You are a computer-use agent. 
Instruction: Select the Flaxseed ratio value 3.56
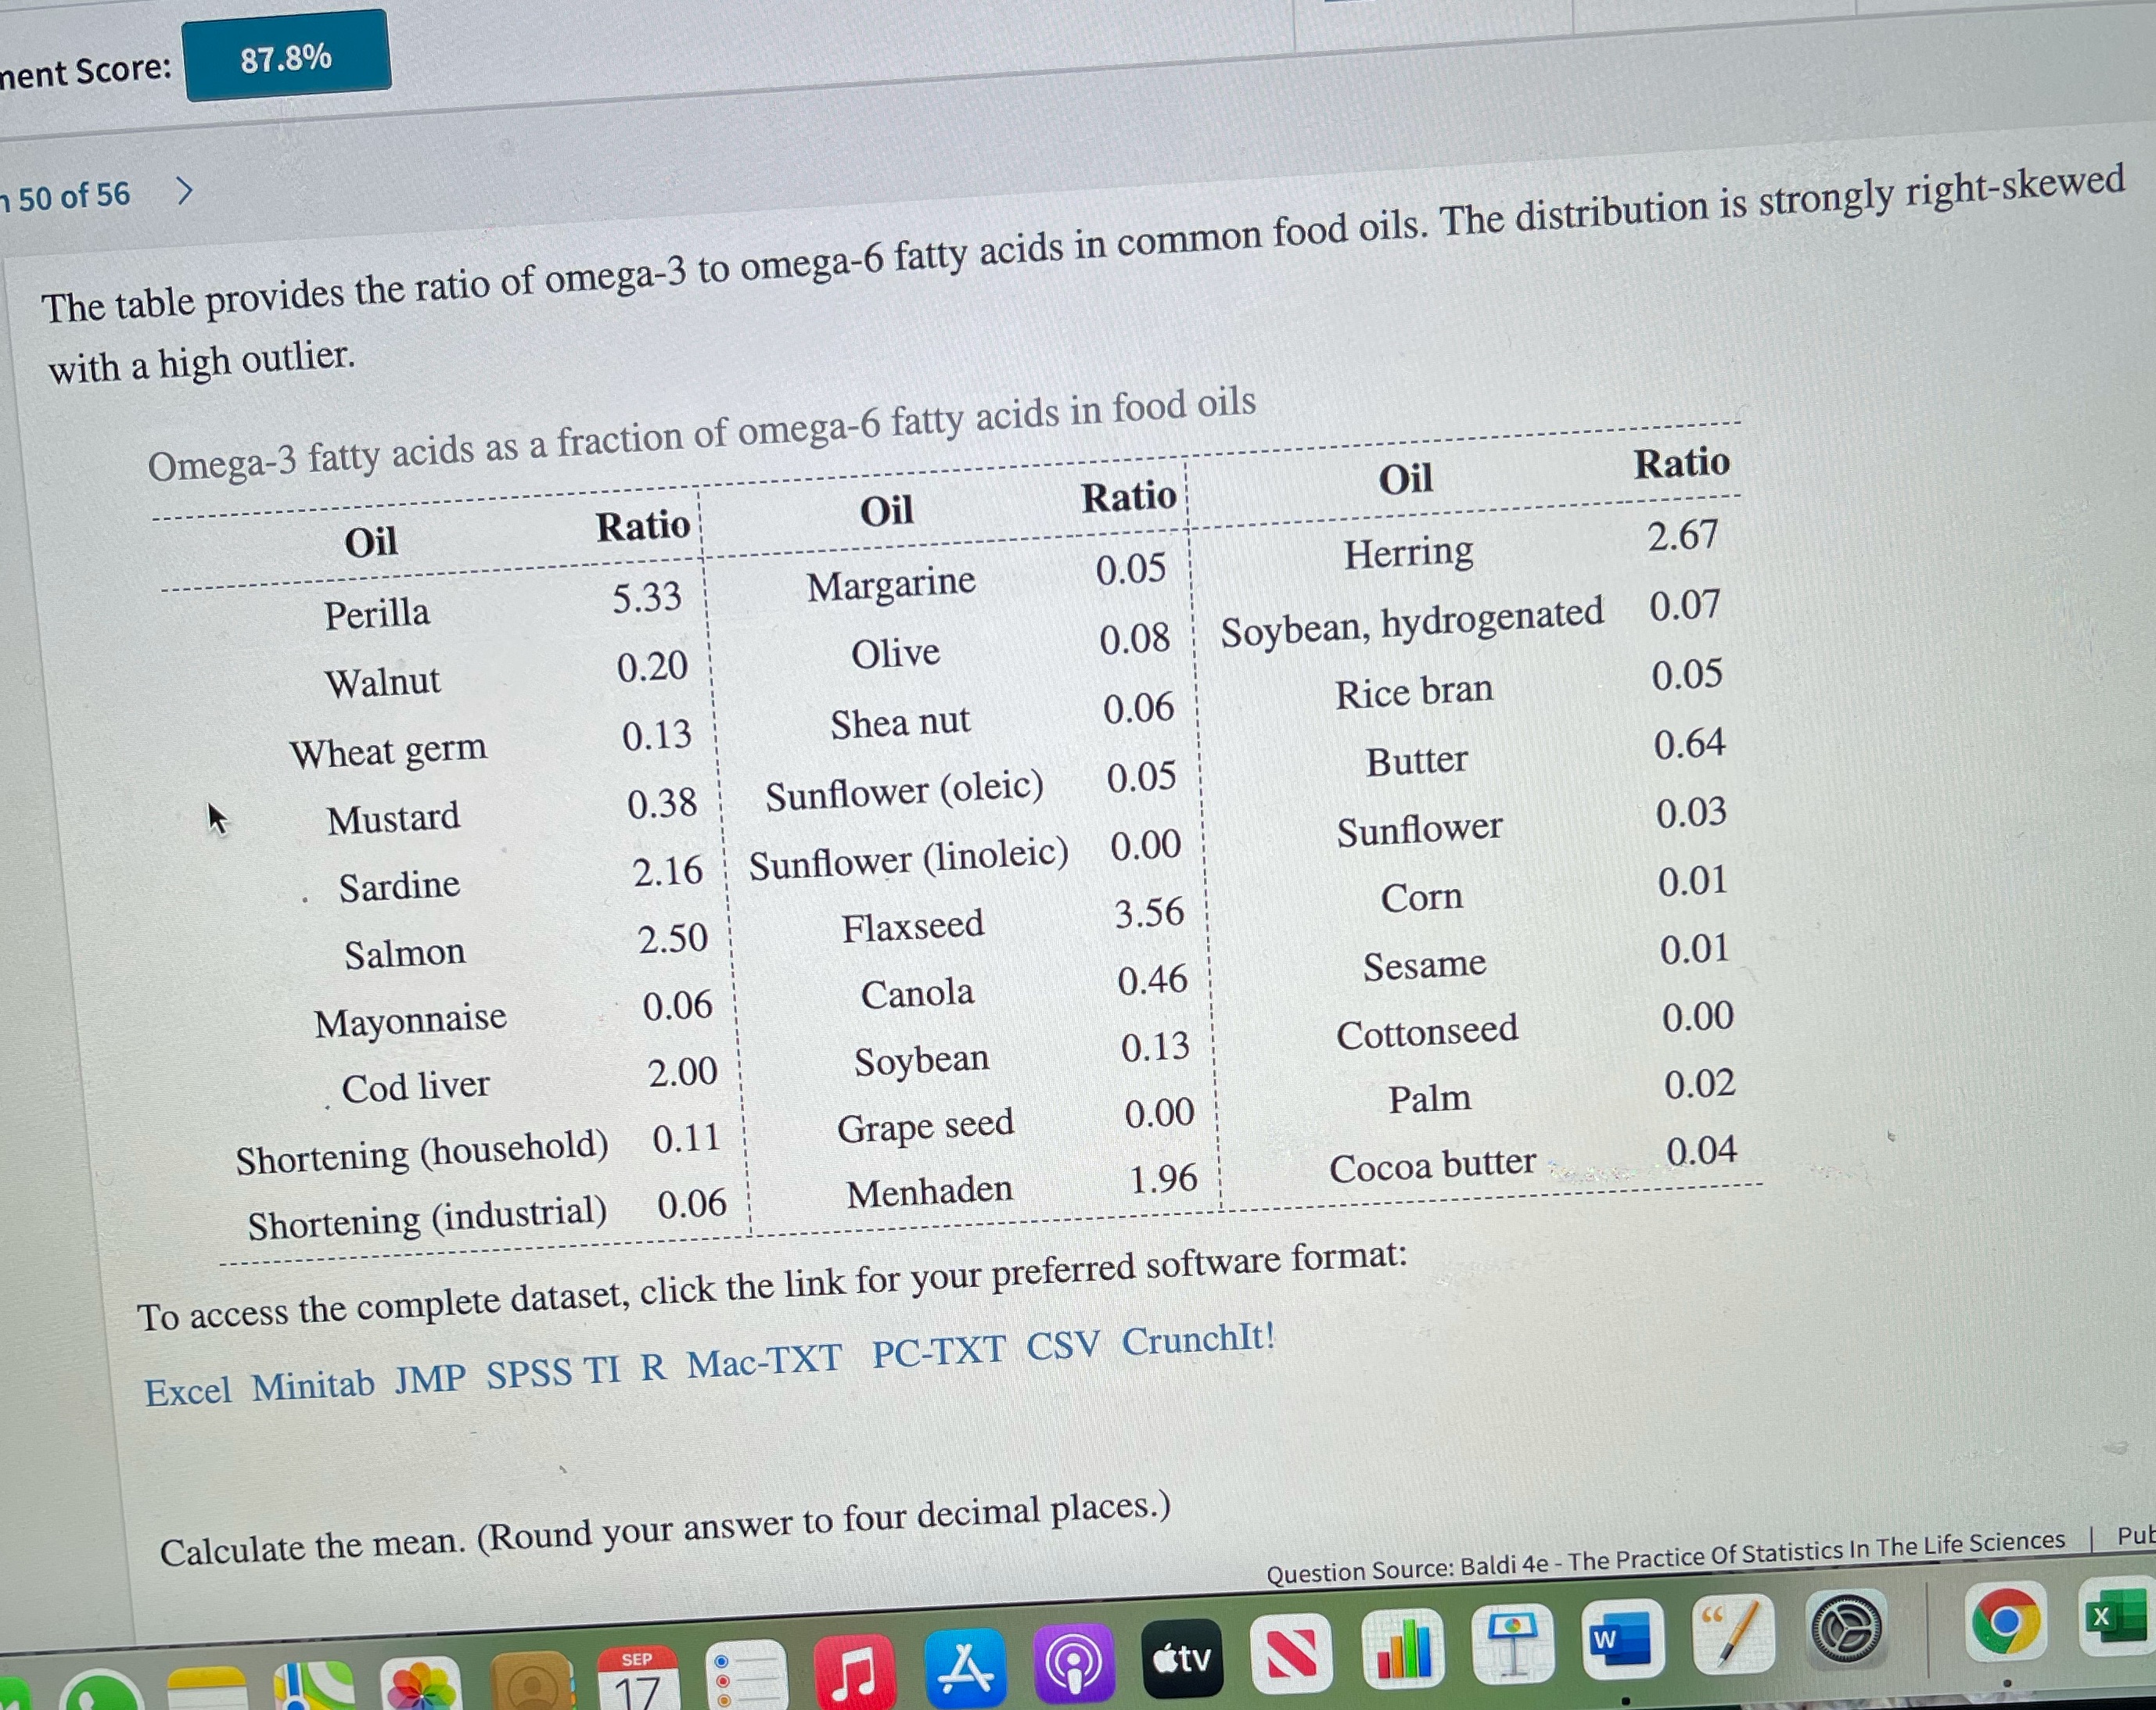(1149, 912)
